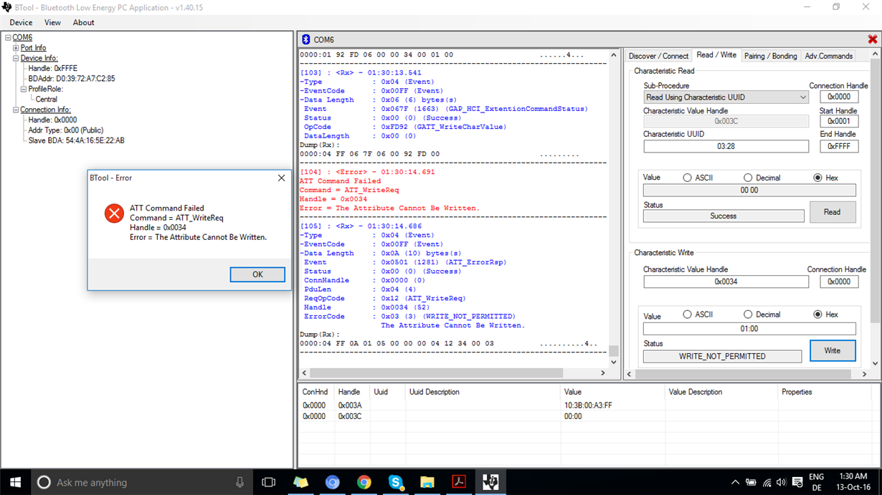Screen dimensions: 882x495
Task: Collapse the Connection Info tree node
Action: (x=16, y=110)
